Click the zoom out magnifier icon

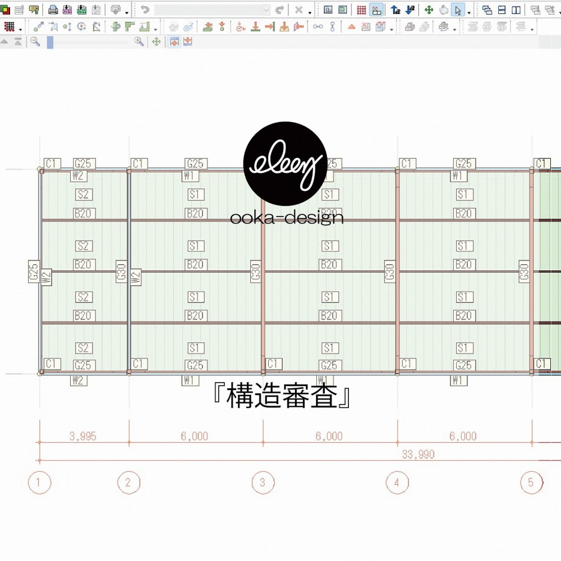click(x=35, y=42)
